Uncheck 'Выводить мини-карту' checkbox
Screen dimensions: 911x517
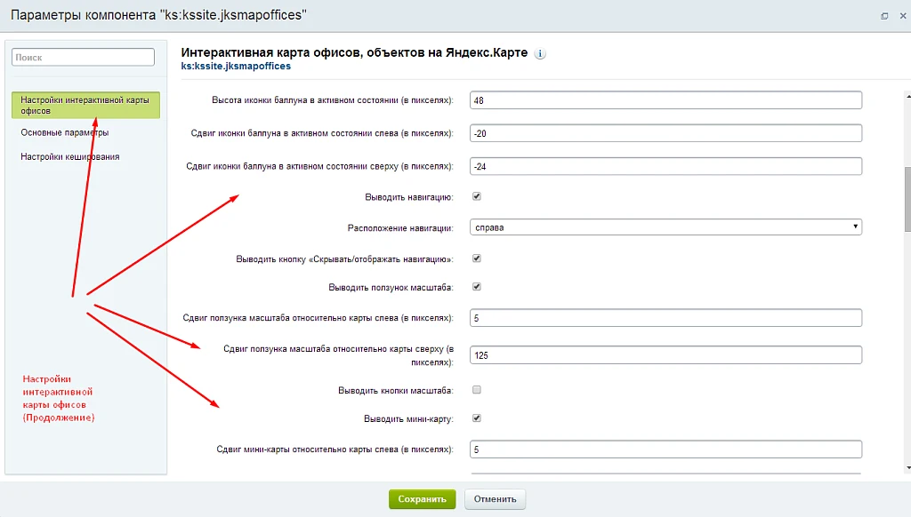click(x=477, y=418)
